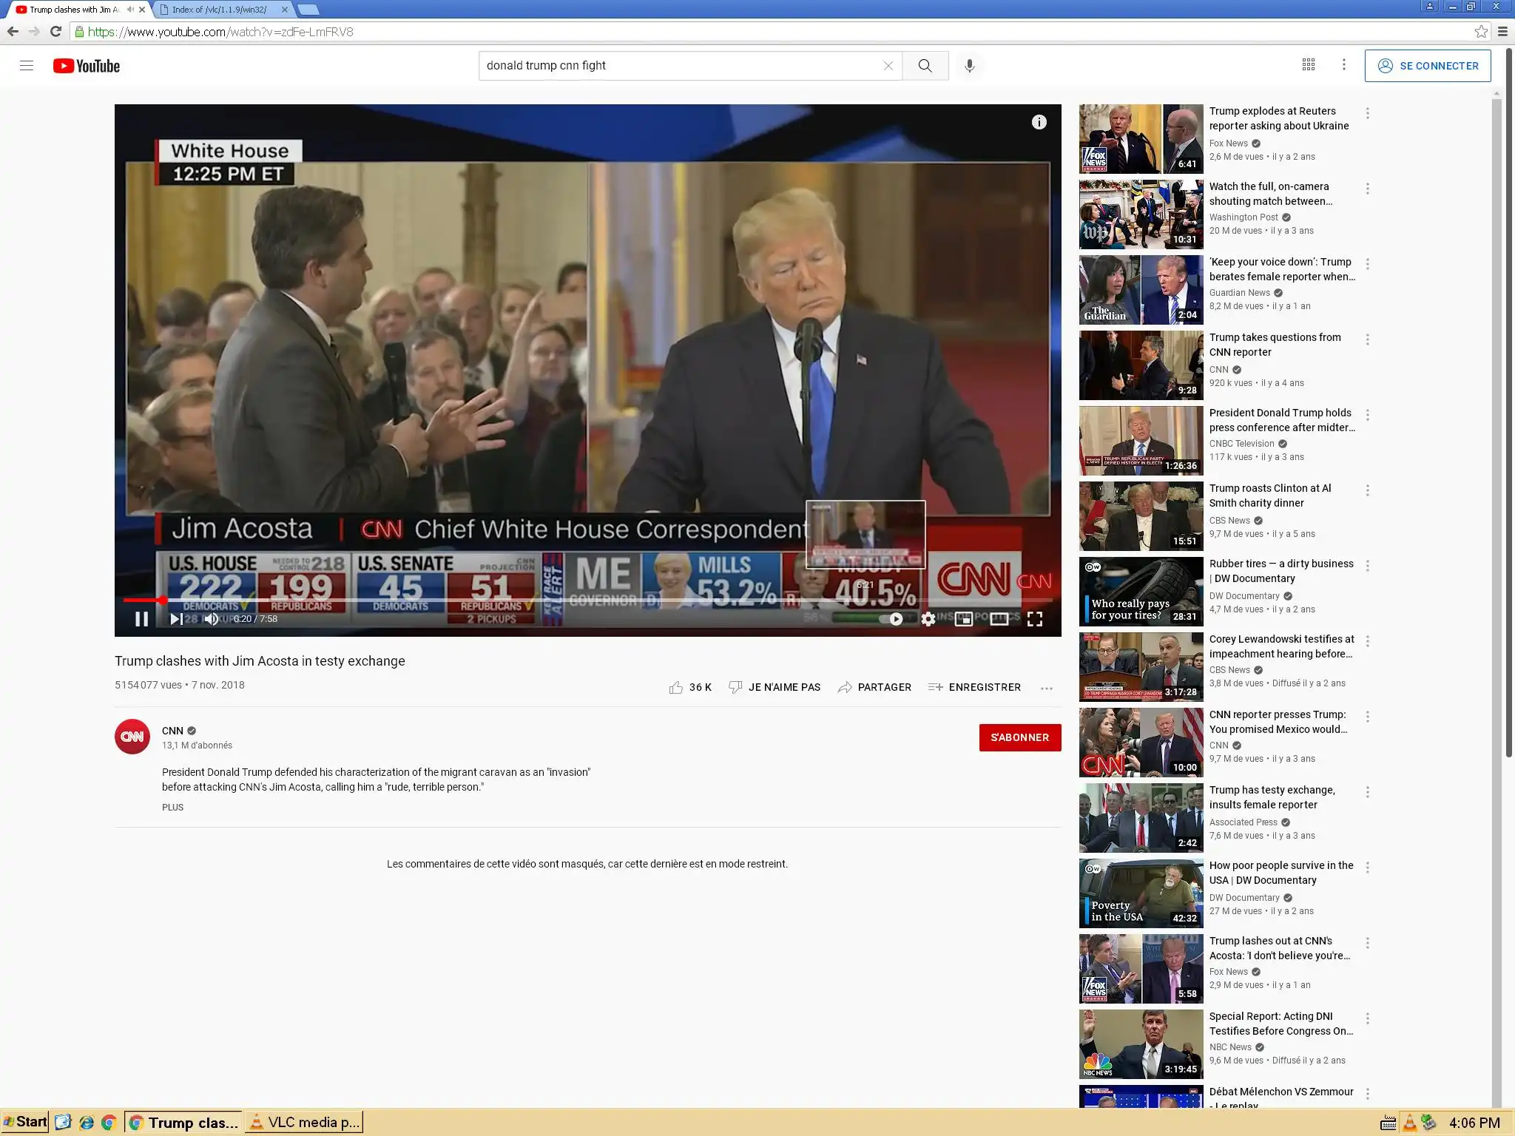Mute the video volume
1515x1136 pixels.
pos(212,619)
